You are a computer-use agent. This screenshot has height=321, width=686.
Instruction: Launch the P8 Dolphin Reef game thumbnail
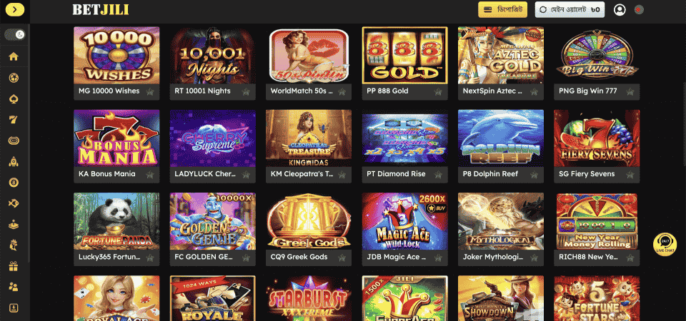(x=500, y=138)
